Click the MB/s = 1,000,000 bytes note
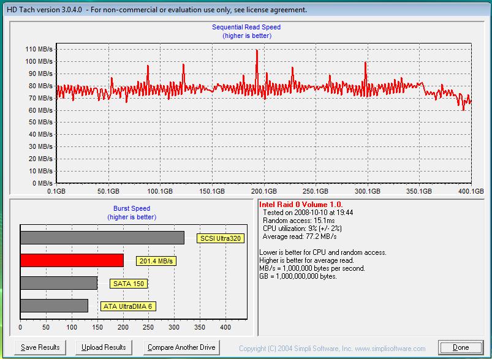This screenshot has width=492, height=359. 312,268
